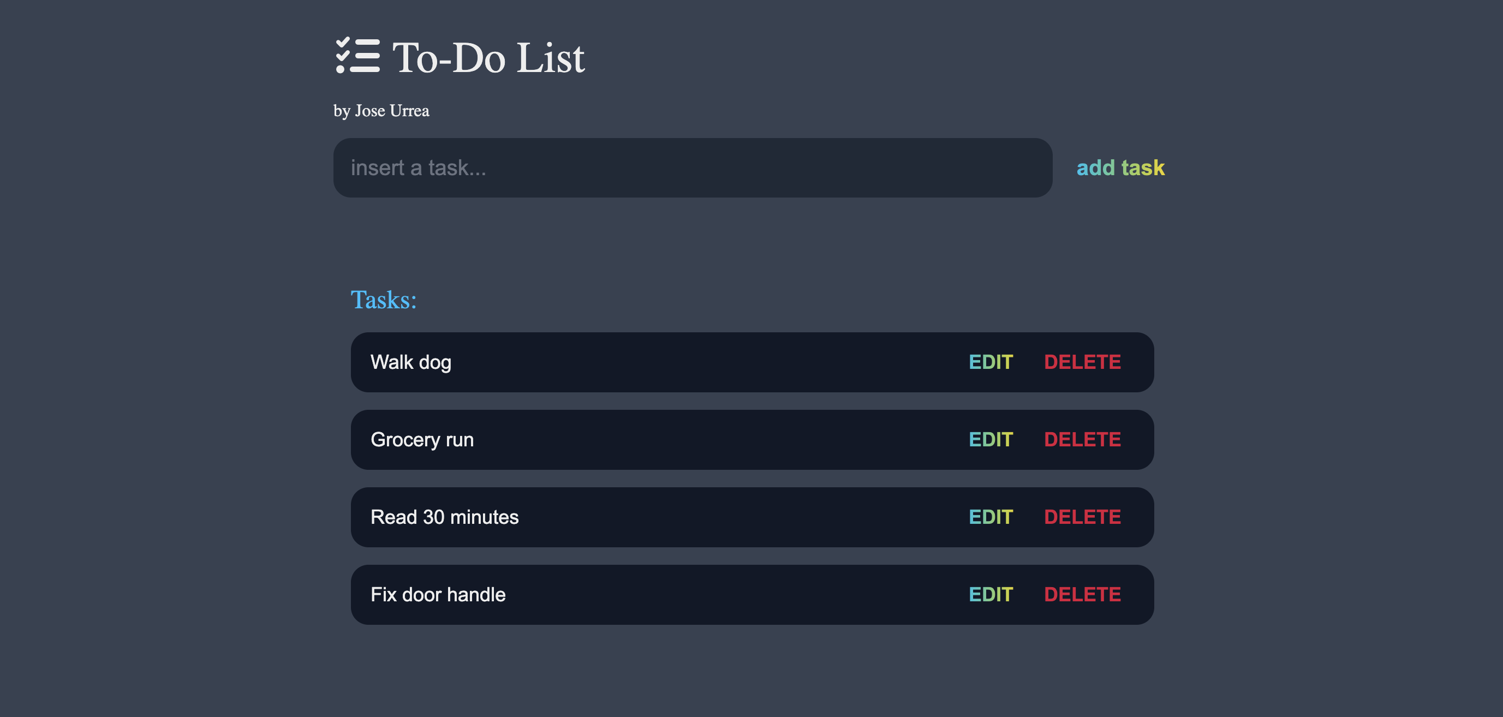This screenshot has height=717, width=1503.
Task: Edit the 'Fix door handle' task
Action: [990, 595]
